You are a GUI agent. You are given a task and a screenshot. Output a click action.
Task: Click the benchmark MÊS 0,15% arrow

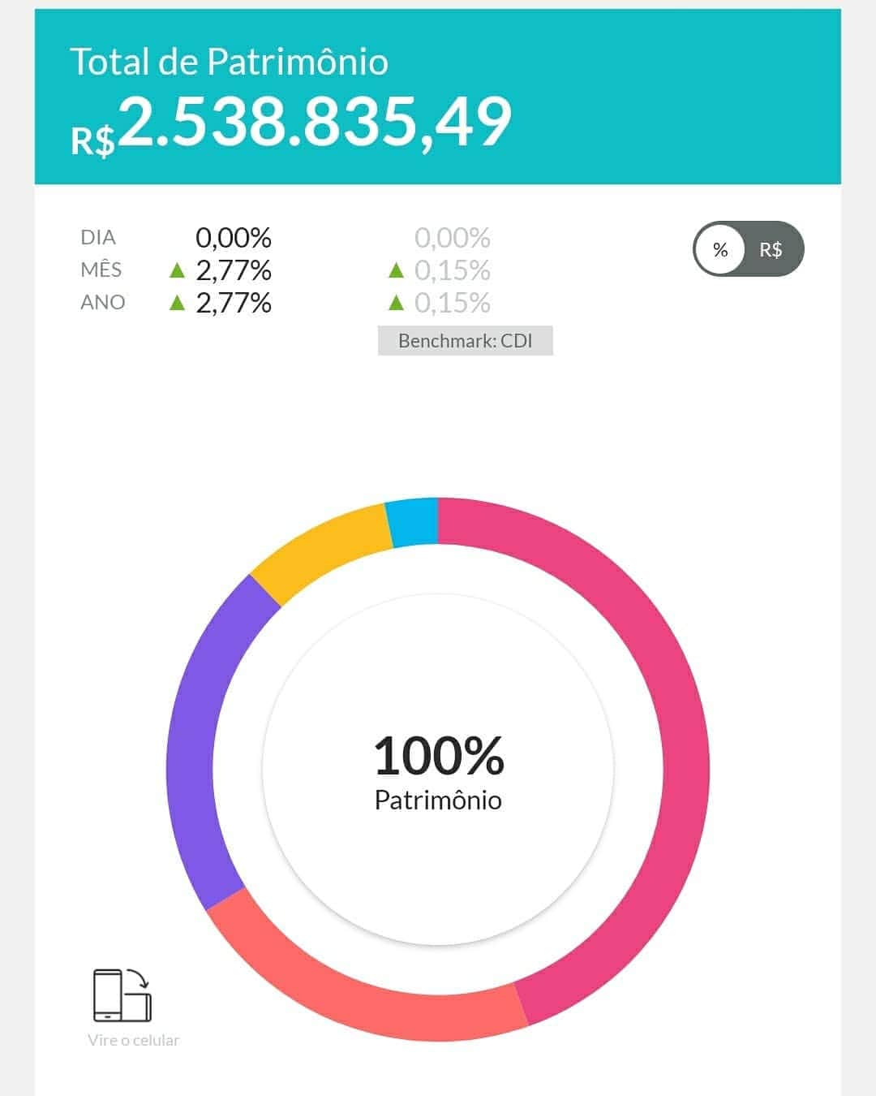pyautogui.click(x=396, y=270)
